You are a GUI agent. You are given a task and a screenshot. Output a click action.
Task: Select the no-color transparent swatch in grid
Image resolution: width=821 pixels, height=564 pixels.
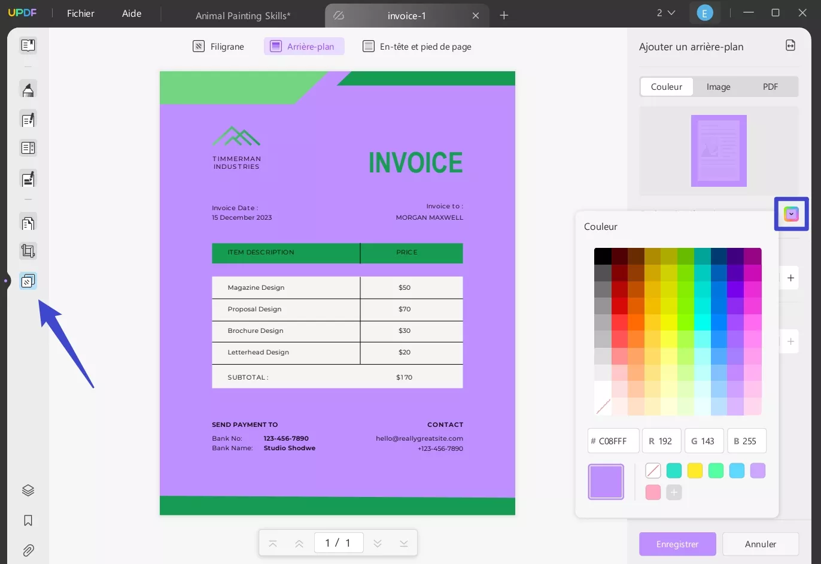[603, 407]
